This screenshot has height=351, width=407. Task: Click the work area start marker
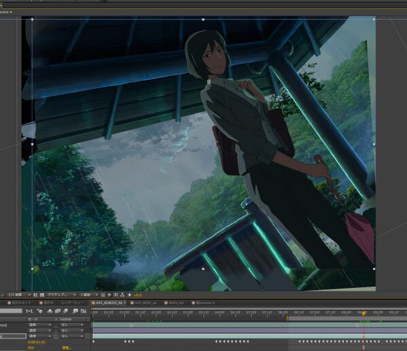287,318
